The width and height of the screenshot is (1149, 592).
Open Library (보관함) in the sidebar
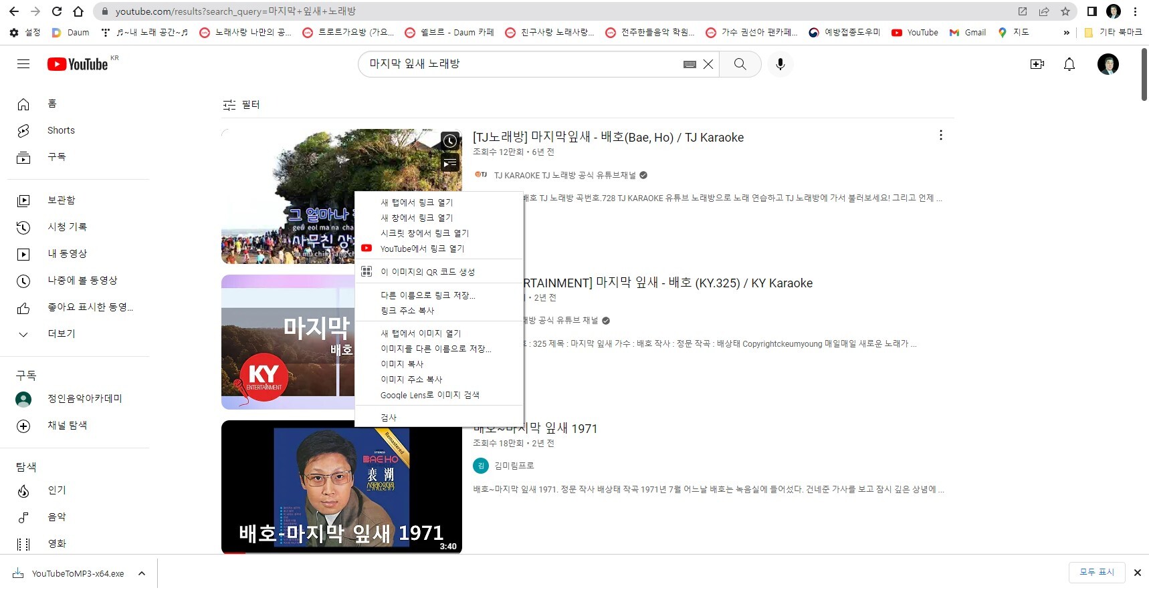(x=78, y=200)
